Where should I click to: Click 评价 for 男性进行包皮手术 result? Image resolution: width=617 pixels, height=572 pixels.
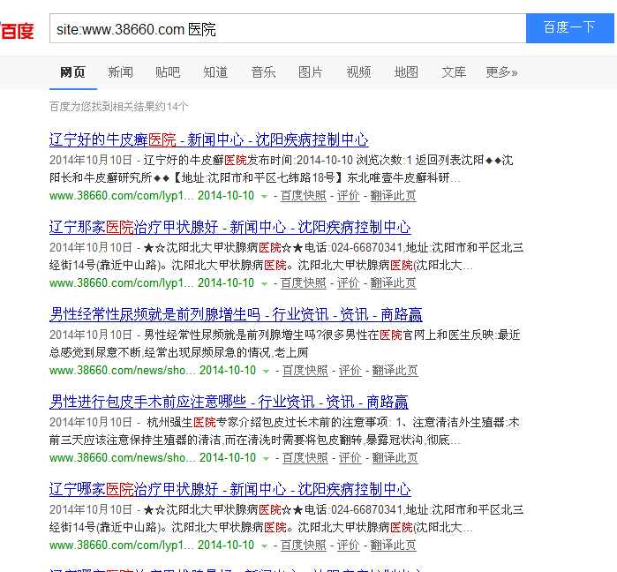pyautogui.click(x=350, y=457)
